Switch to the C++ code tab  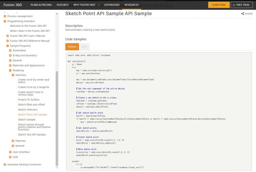tap(85, 47)
